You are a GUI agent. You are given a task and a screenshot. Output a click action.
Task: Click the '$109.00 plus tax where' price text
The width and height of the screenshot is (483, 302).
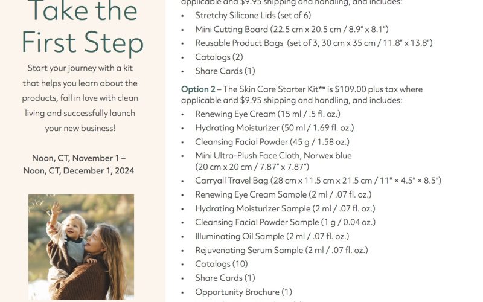379,89
